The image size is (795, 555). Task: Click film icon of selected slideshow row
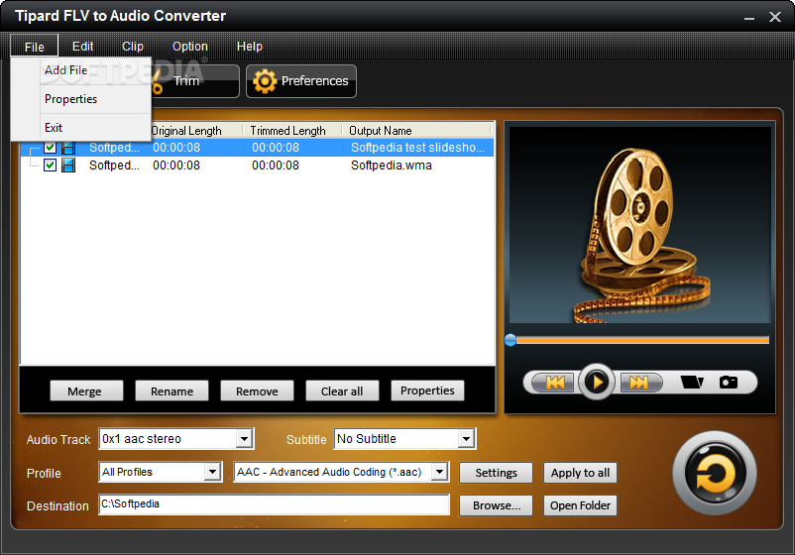click(x=68, y=148)
